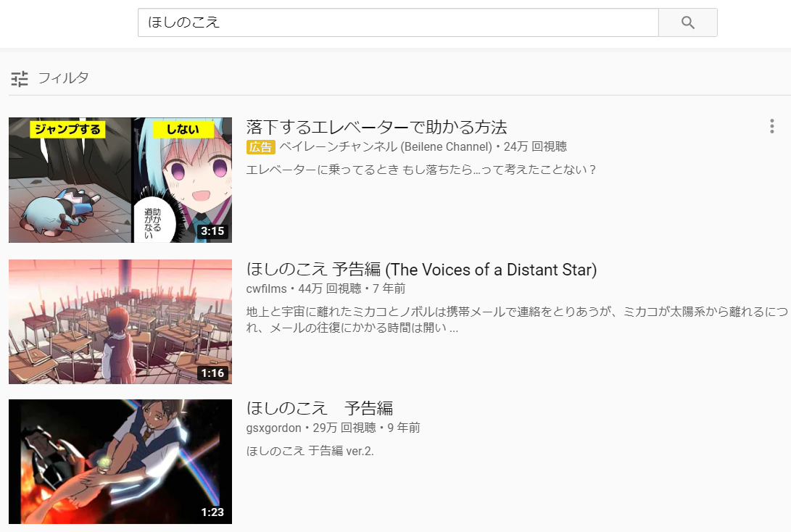Open the 落下するエレベーターで助かる方法 video title

click(x=376, y=127)
